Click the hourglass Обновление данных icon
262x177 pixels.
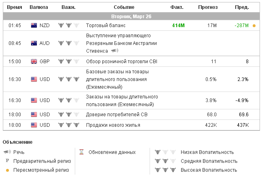point(81,152)
